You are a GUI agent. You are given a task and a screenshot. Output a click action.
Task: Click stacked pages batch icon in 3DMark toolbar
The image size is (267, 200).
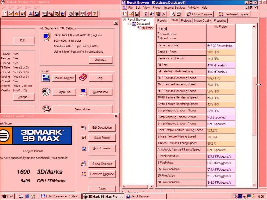pyautogui.click(x=83, y=14)
